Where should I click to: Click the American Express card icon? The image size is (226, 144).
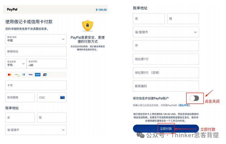click(38, 75)
